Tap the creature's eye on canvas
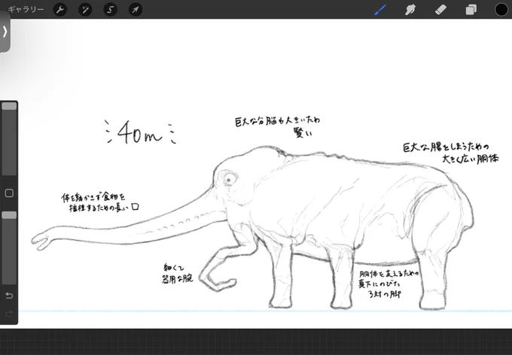This screenshot has width=512, height=355. click(x=229, y=179)
